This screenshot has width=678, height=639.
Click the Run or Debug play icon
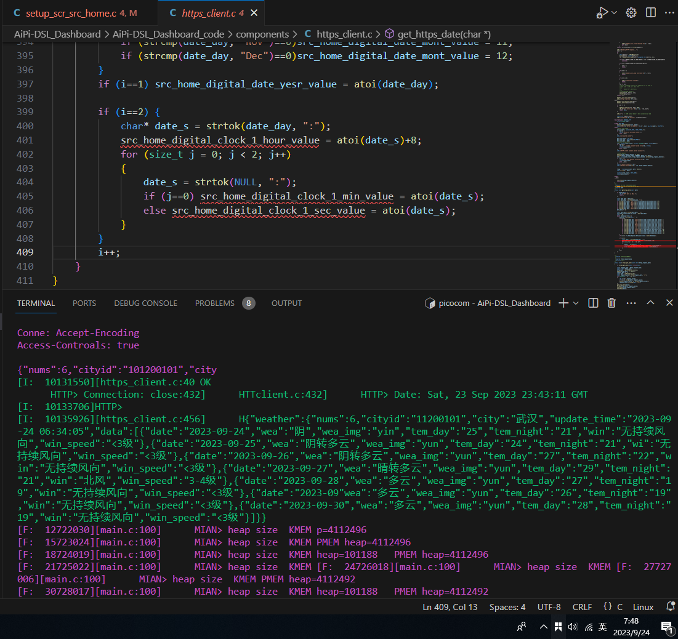pos(602,13)
